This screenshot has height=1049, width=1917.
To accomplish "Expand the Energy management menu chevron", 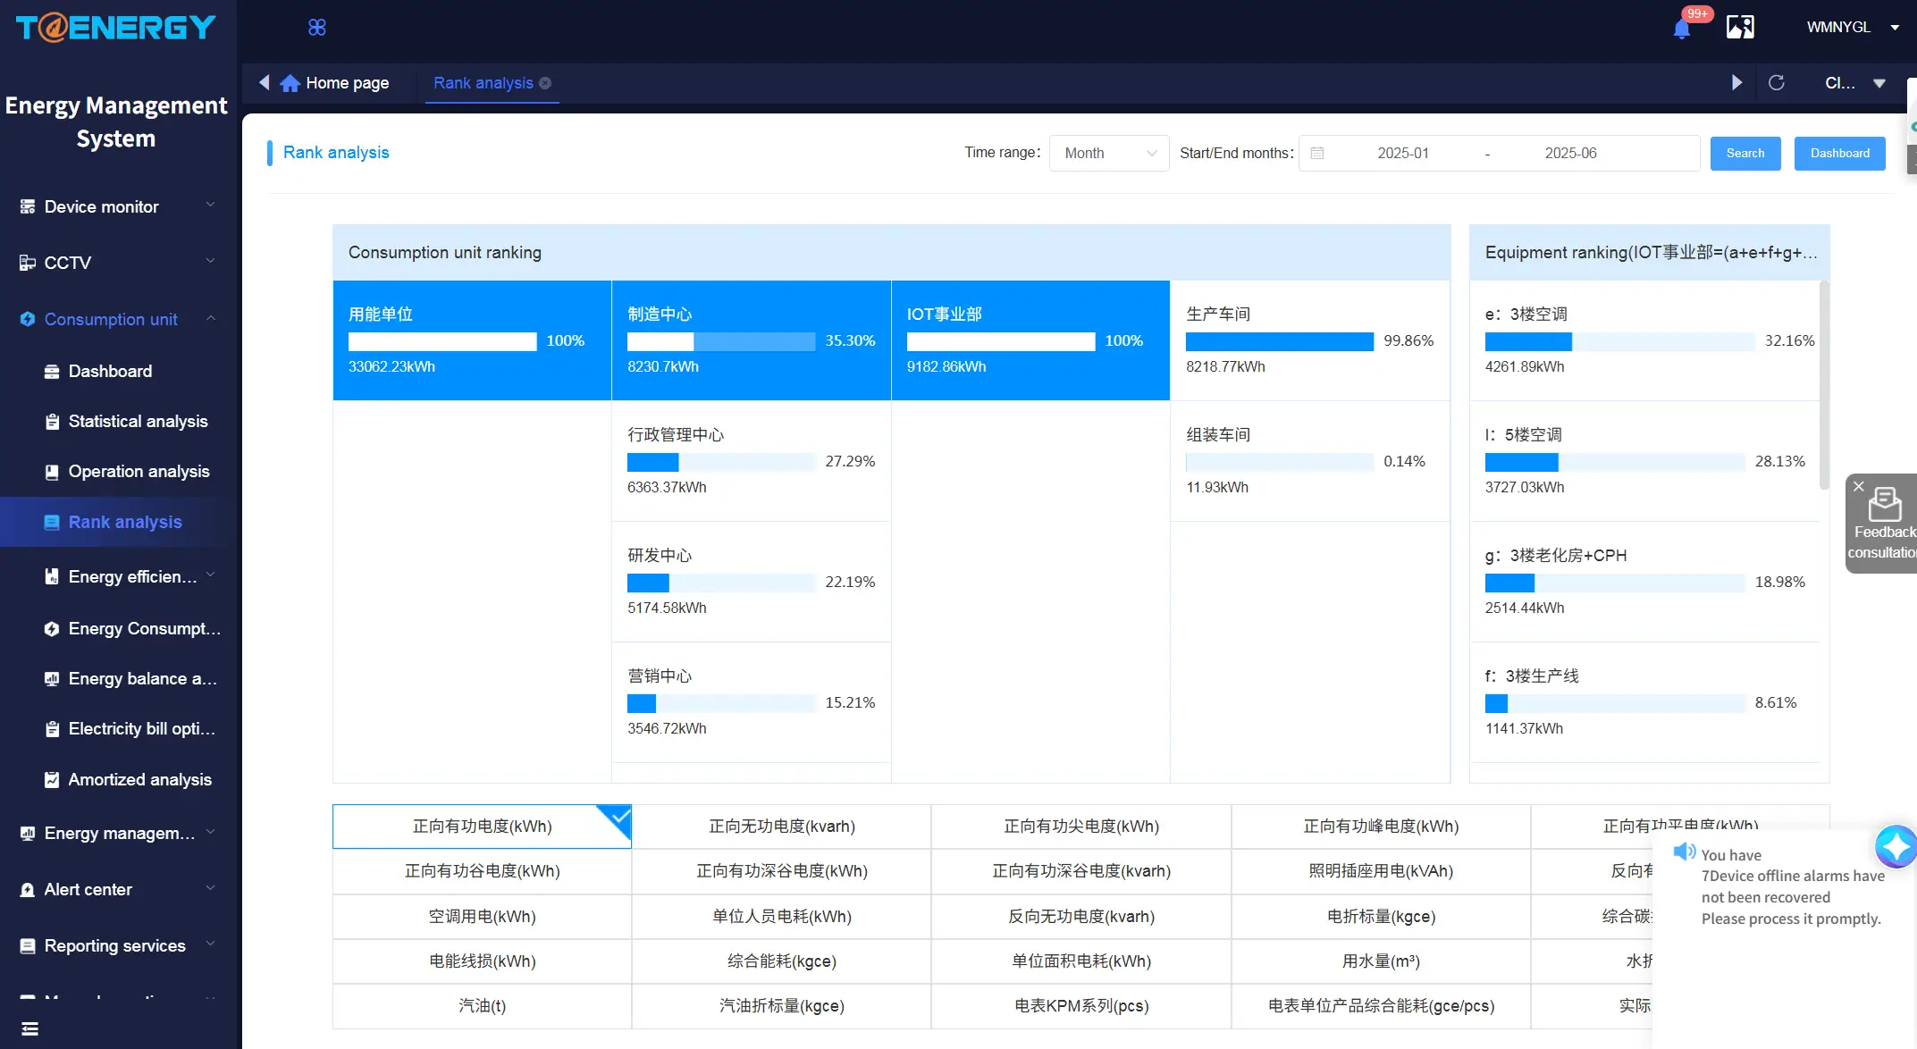I will tap(211, 832).
